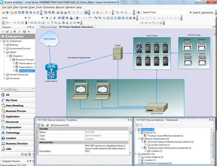Toggle Italic formatting
The image size is (217, 166).
(51, 18)
